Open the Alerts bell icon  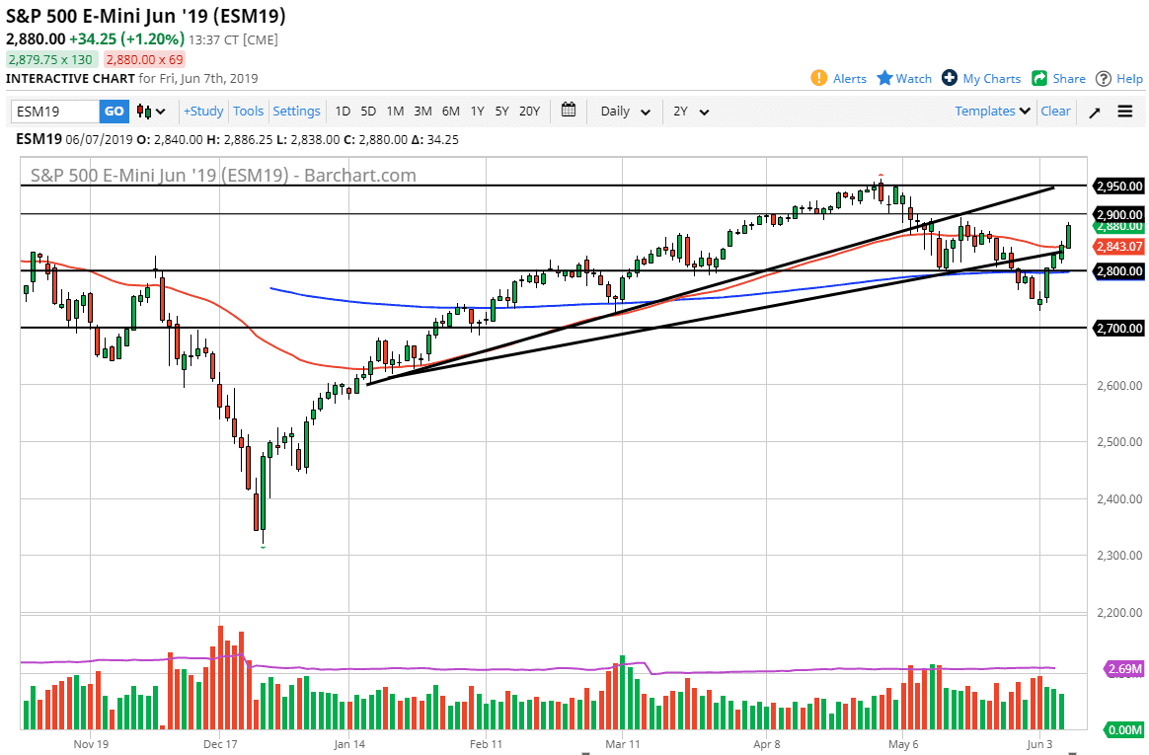(x=818, y=78)
